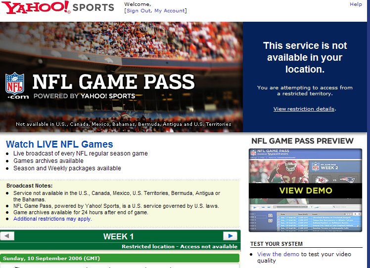Select the WEEK 1 header label
Screen dimensions: 370x268
(x=118, y=236)
